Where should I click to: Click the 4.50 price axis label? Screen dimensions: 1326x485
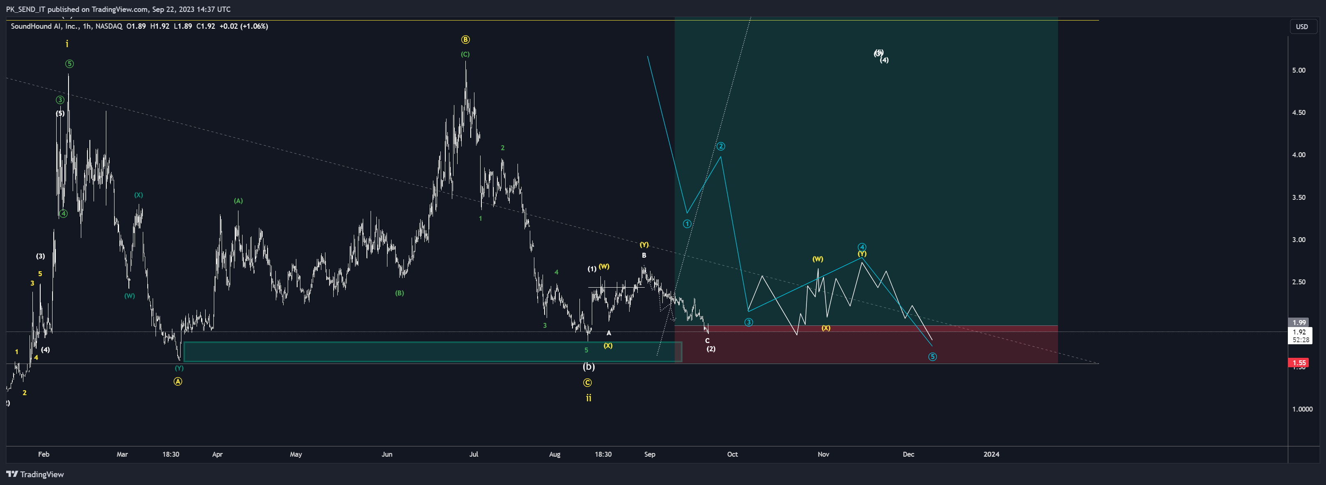coord(1299,113)
